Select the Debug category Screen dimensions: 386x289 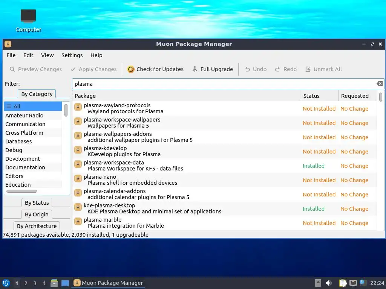point(33,150)
